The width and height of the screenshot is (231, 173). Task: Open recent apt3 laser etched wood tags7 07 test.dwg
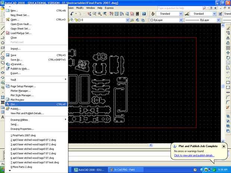tap(36, 163)
